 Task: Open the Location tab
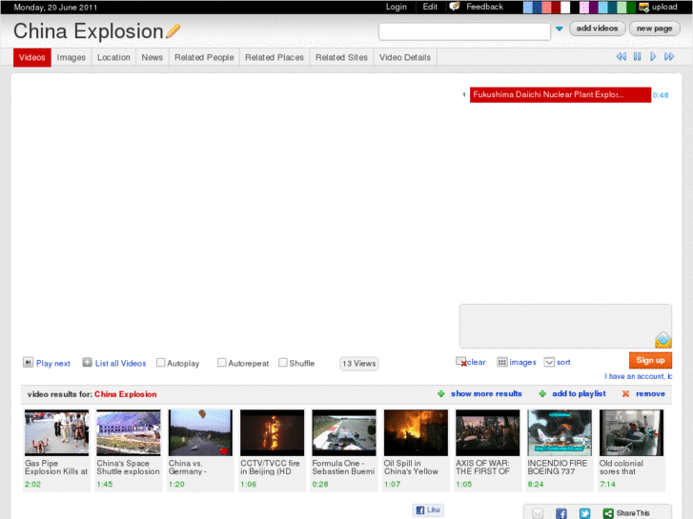tap(113, 57)
